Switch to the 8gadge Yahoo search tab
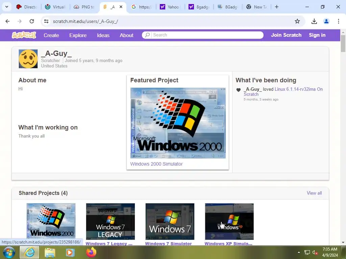The image size is (346, 259). [199, 7]
